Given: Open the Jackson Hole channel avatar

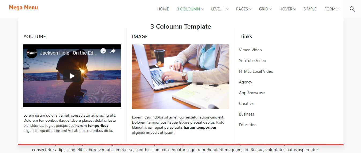Looking at the screenshot, I should click(32, 53).
